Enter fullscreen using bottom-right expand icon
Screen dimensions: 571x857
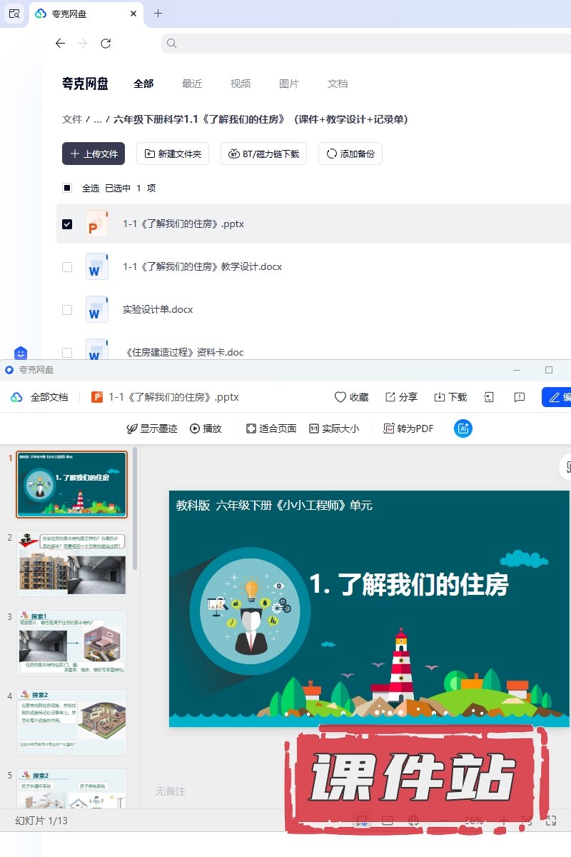pyautogui.click(x=550, y=821)
